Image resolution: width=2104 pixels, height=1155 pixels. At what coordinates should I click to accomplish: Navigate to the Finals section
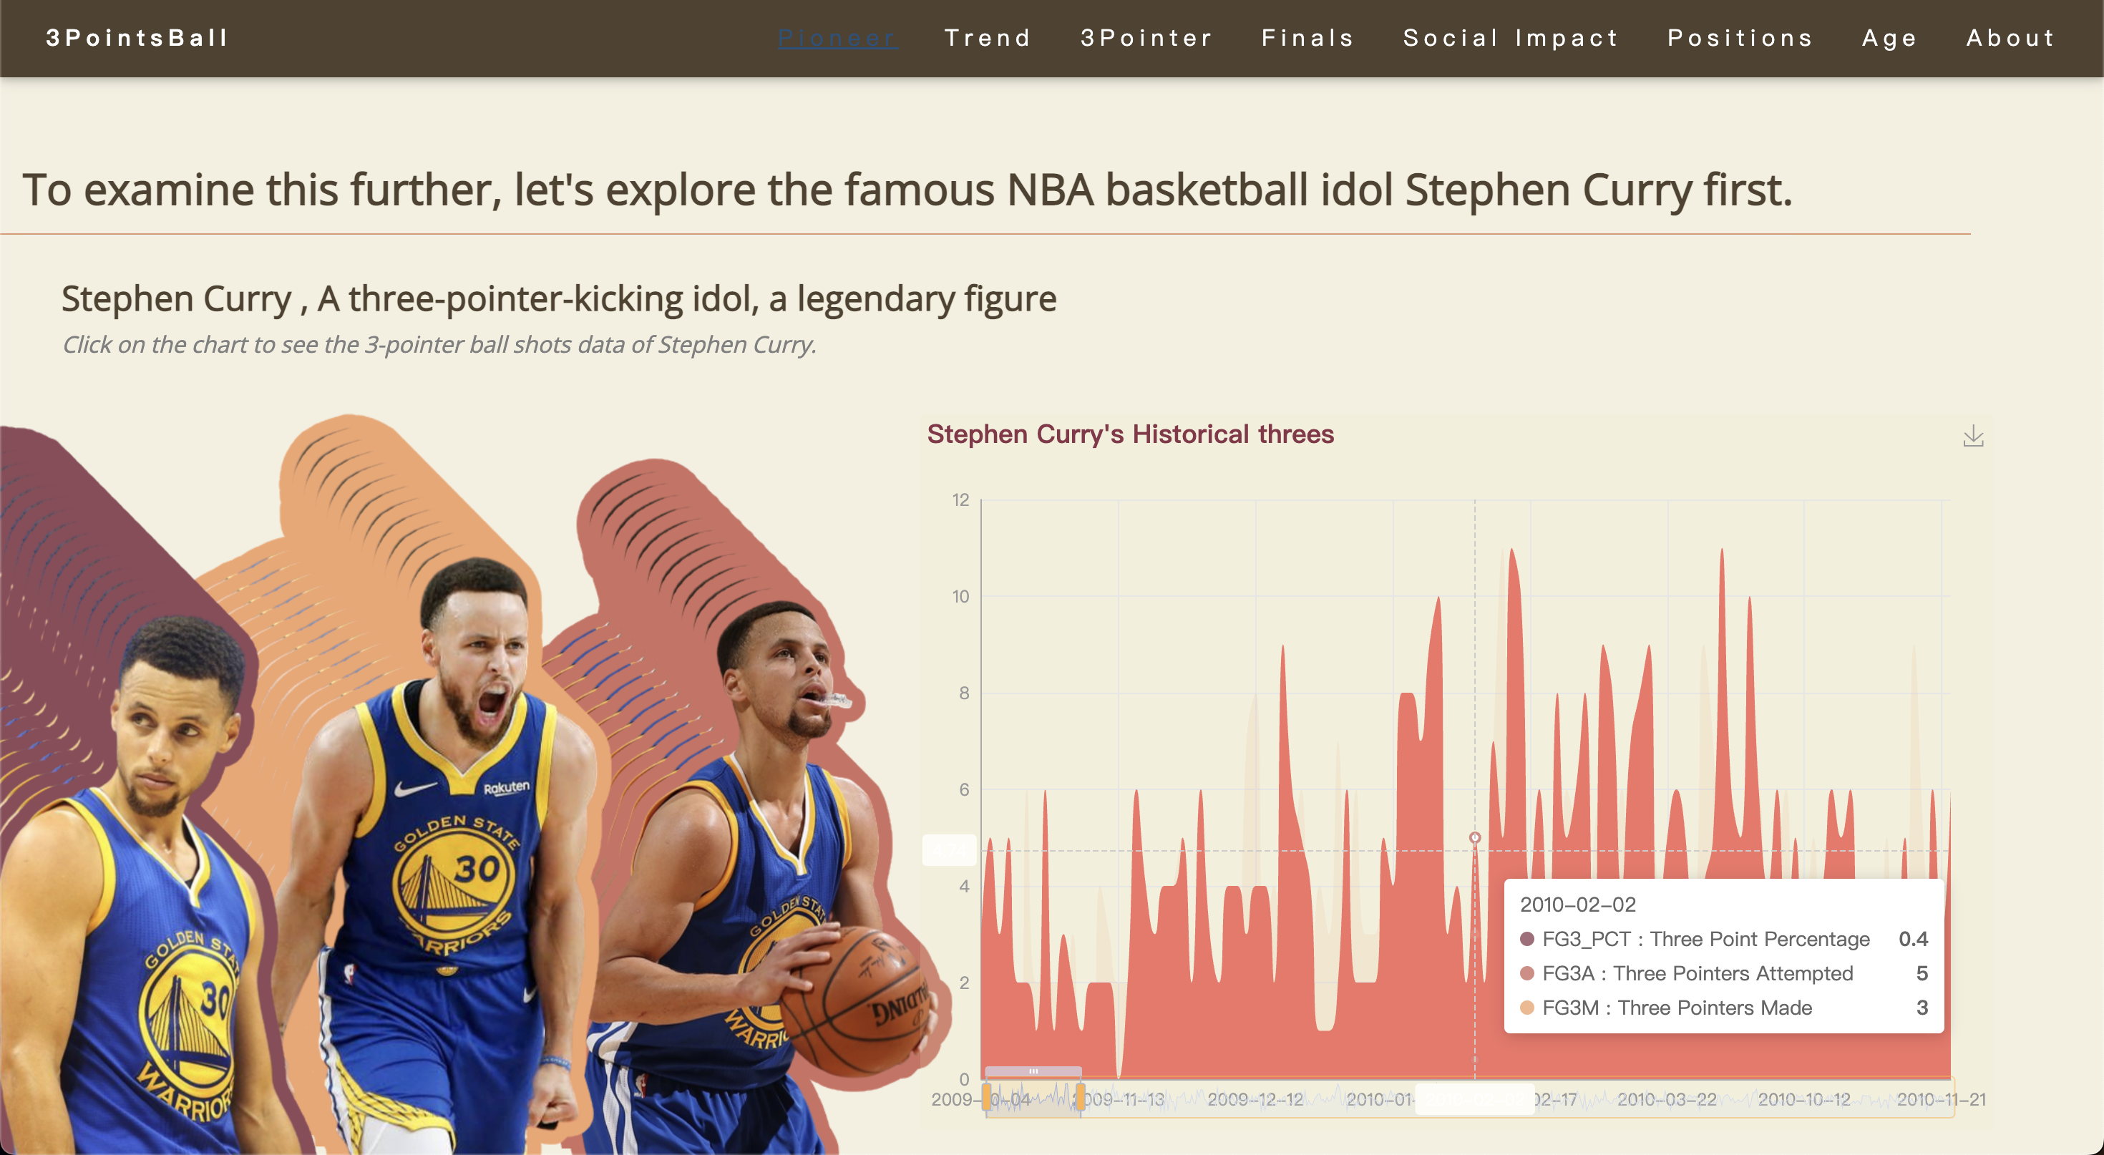(1307, 38)
